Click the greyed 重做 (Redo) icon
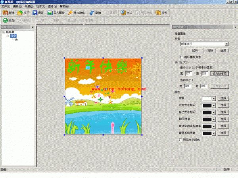 107,13
